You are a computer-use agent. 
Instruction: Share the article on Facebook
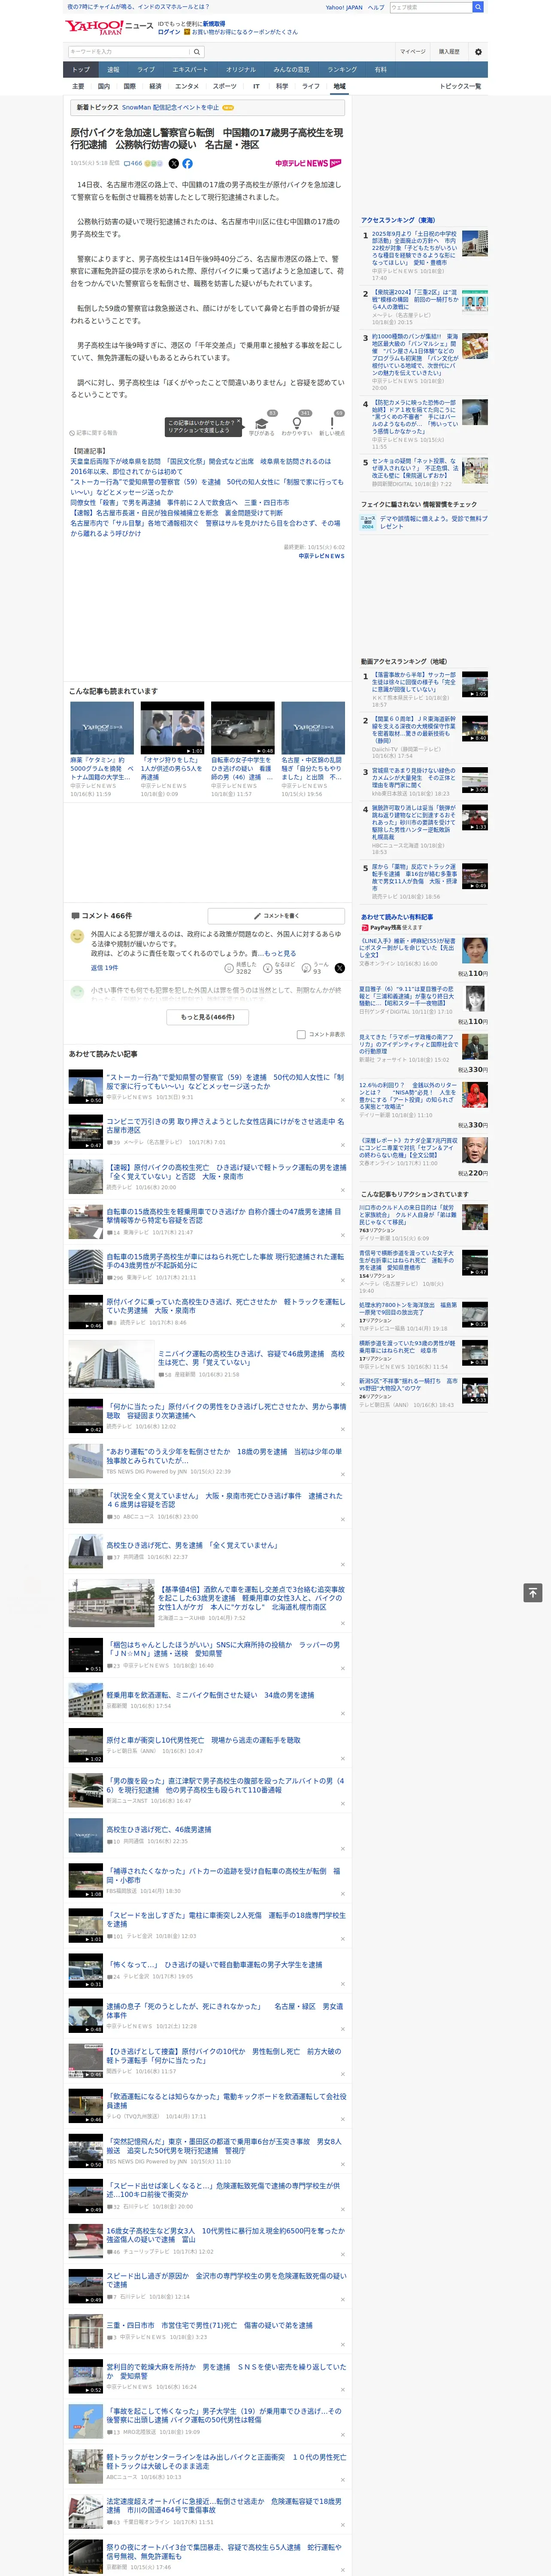187,163
